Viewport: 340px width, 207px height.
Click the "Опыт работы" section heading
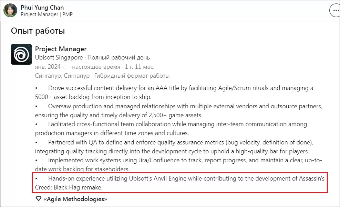[38, 31]
